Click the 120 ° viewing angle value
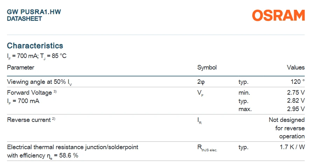The image size is (312, 168). pyautogui.click(x=298, y=82)
